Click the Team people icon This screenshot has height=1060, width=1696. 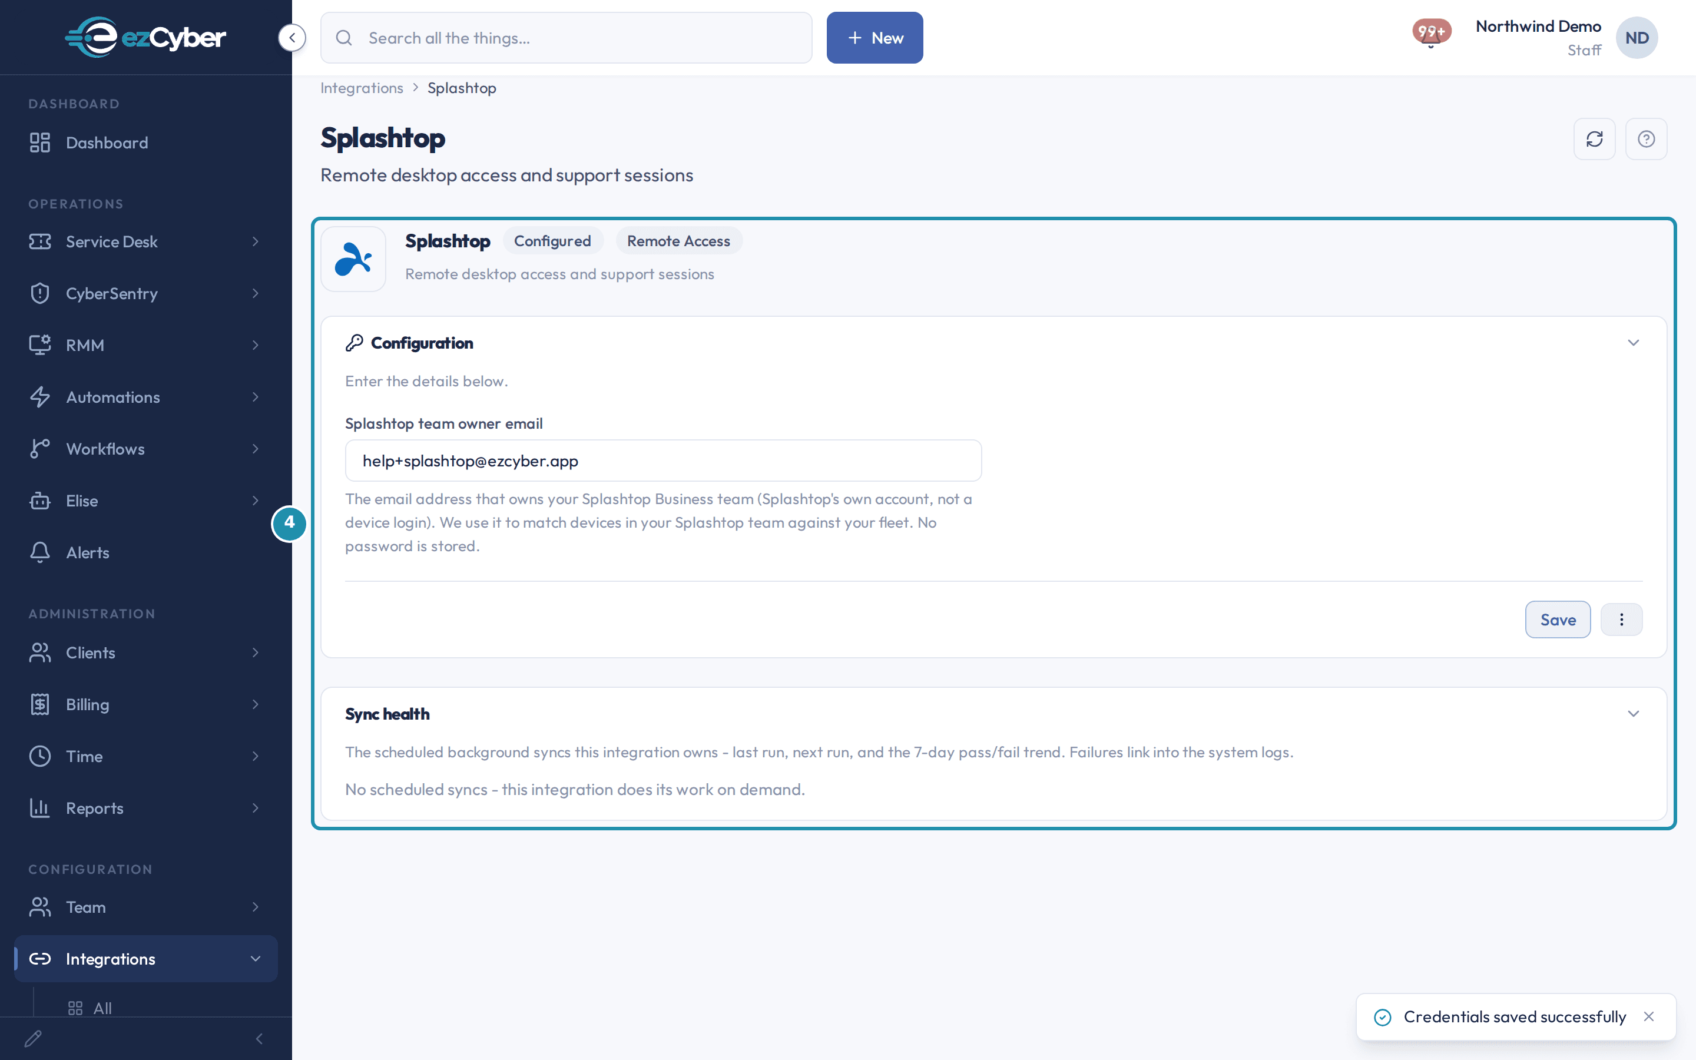click(x=40, y=907)
